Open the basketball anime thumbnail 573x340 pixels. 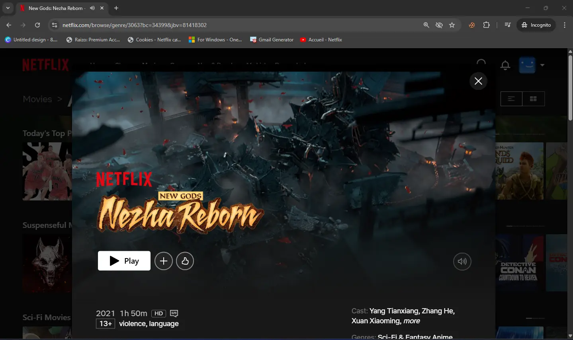pyautogui.click(x=47, y=171)
